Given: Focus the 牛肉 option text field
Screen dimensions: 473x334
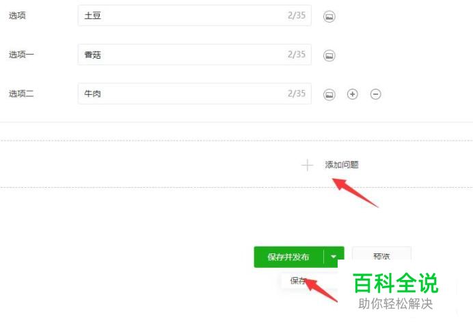Looking at the screenshot, I should [194, 94].
